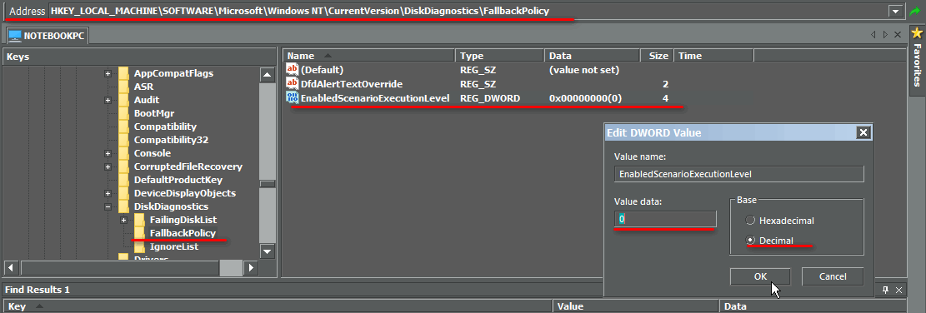
Task: Open the Address bar dropdown
Action: point(896,11)
